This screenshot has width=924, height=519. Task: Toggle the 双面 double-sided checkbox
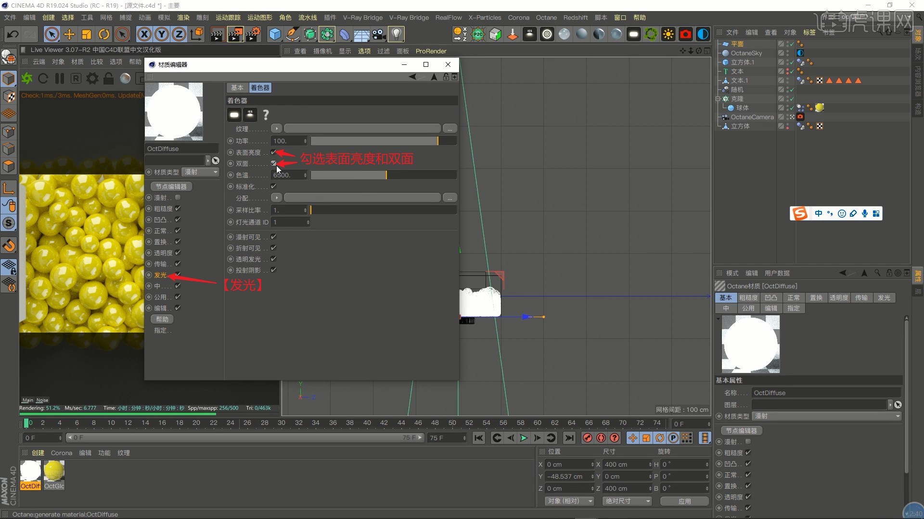[x=273, y=163]
